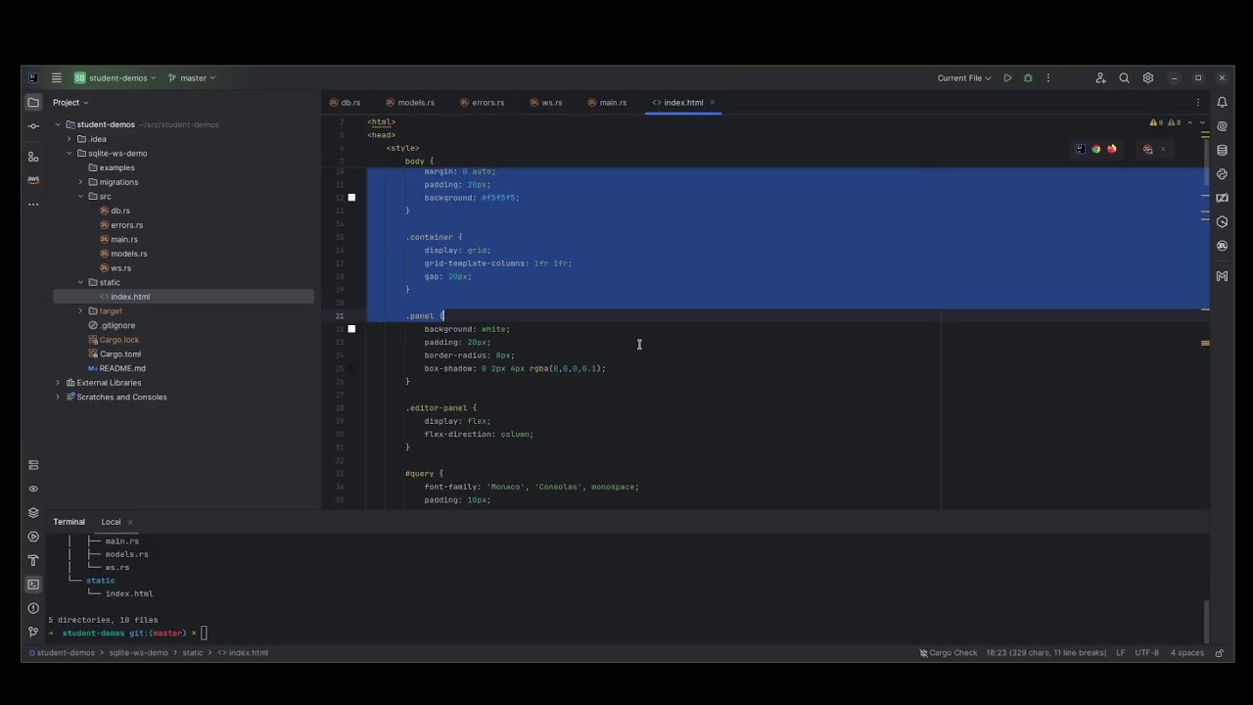The height and width of the screenshot is (705, 1253).
Task: Switch to the main.rs editor tab
Action: (x=607, y=103)
